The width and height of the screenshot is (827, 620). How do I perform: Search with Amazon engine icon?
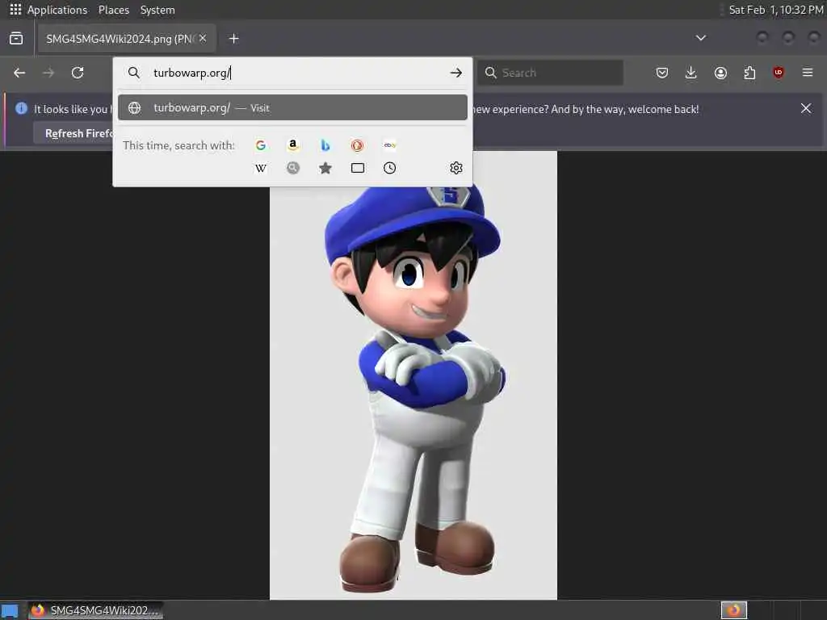point(293,145)
